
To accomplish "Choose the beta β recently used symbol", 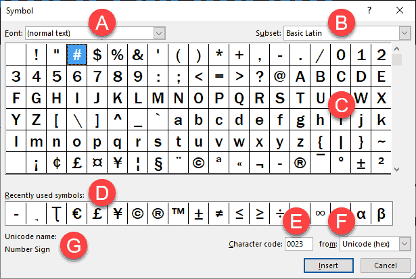I will point(382,213).
